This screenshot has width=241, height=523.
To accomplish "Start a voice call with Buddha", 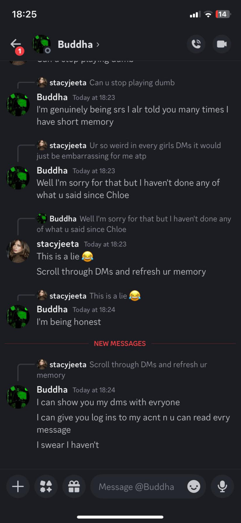I will tap(196, 44).
